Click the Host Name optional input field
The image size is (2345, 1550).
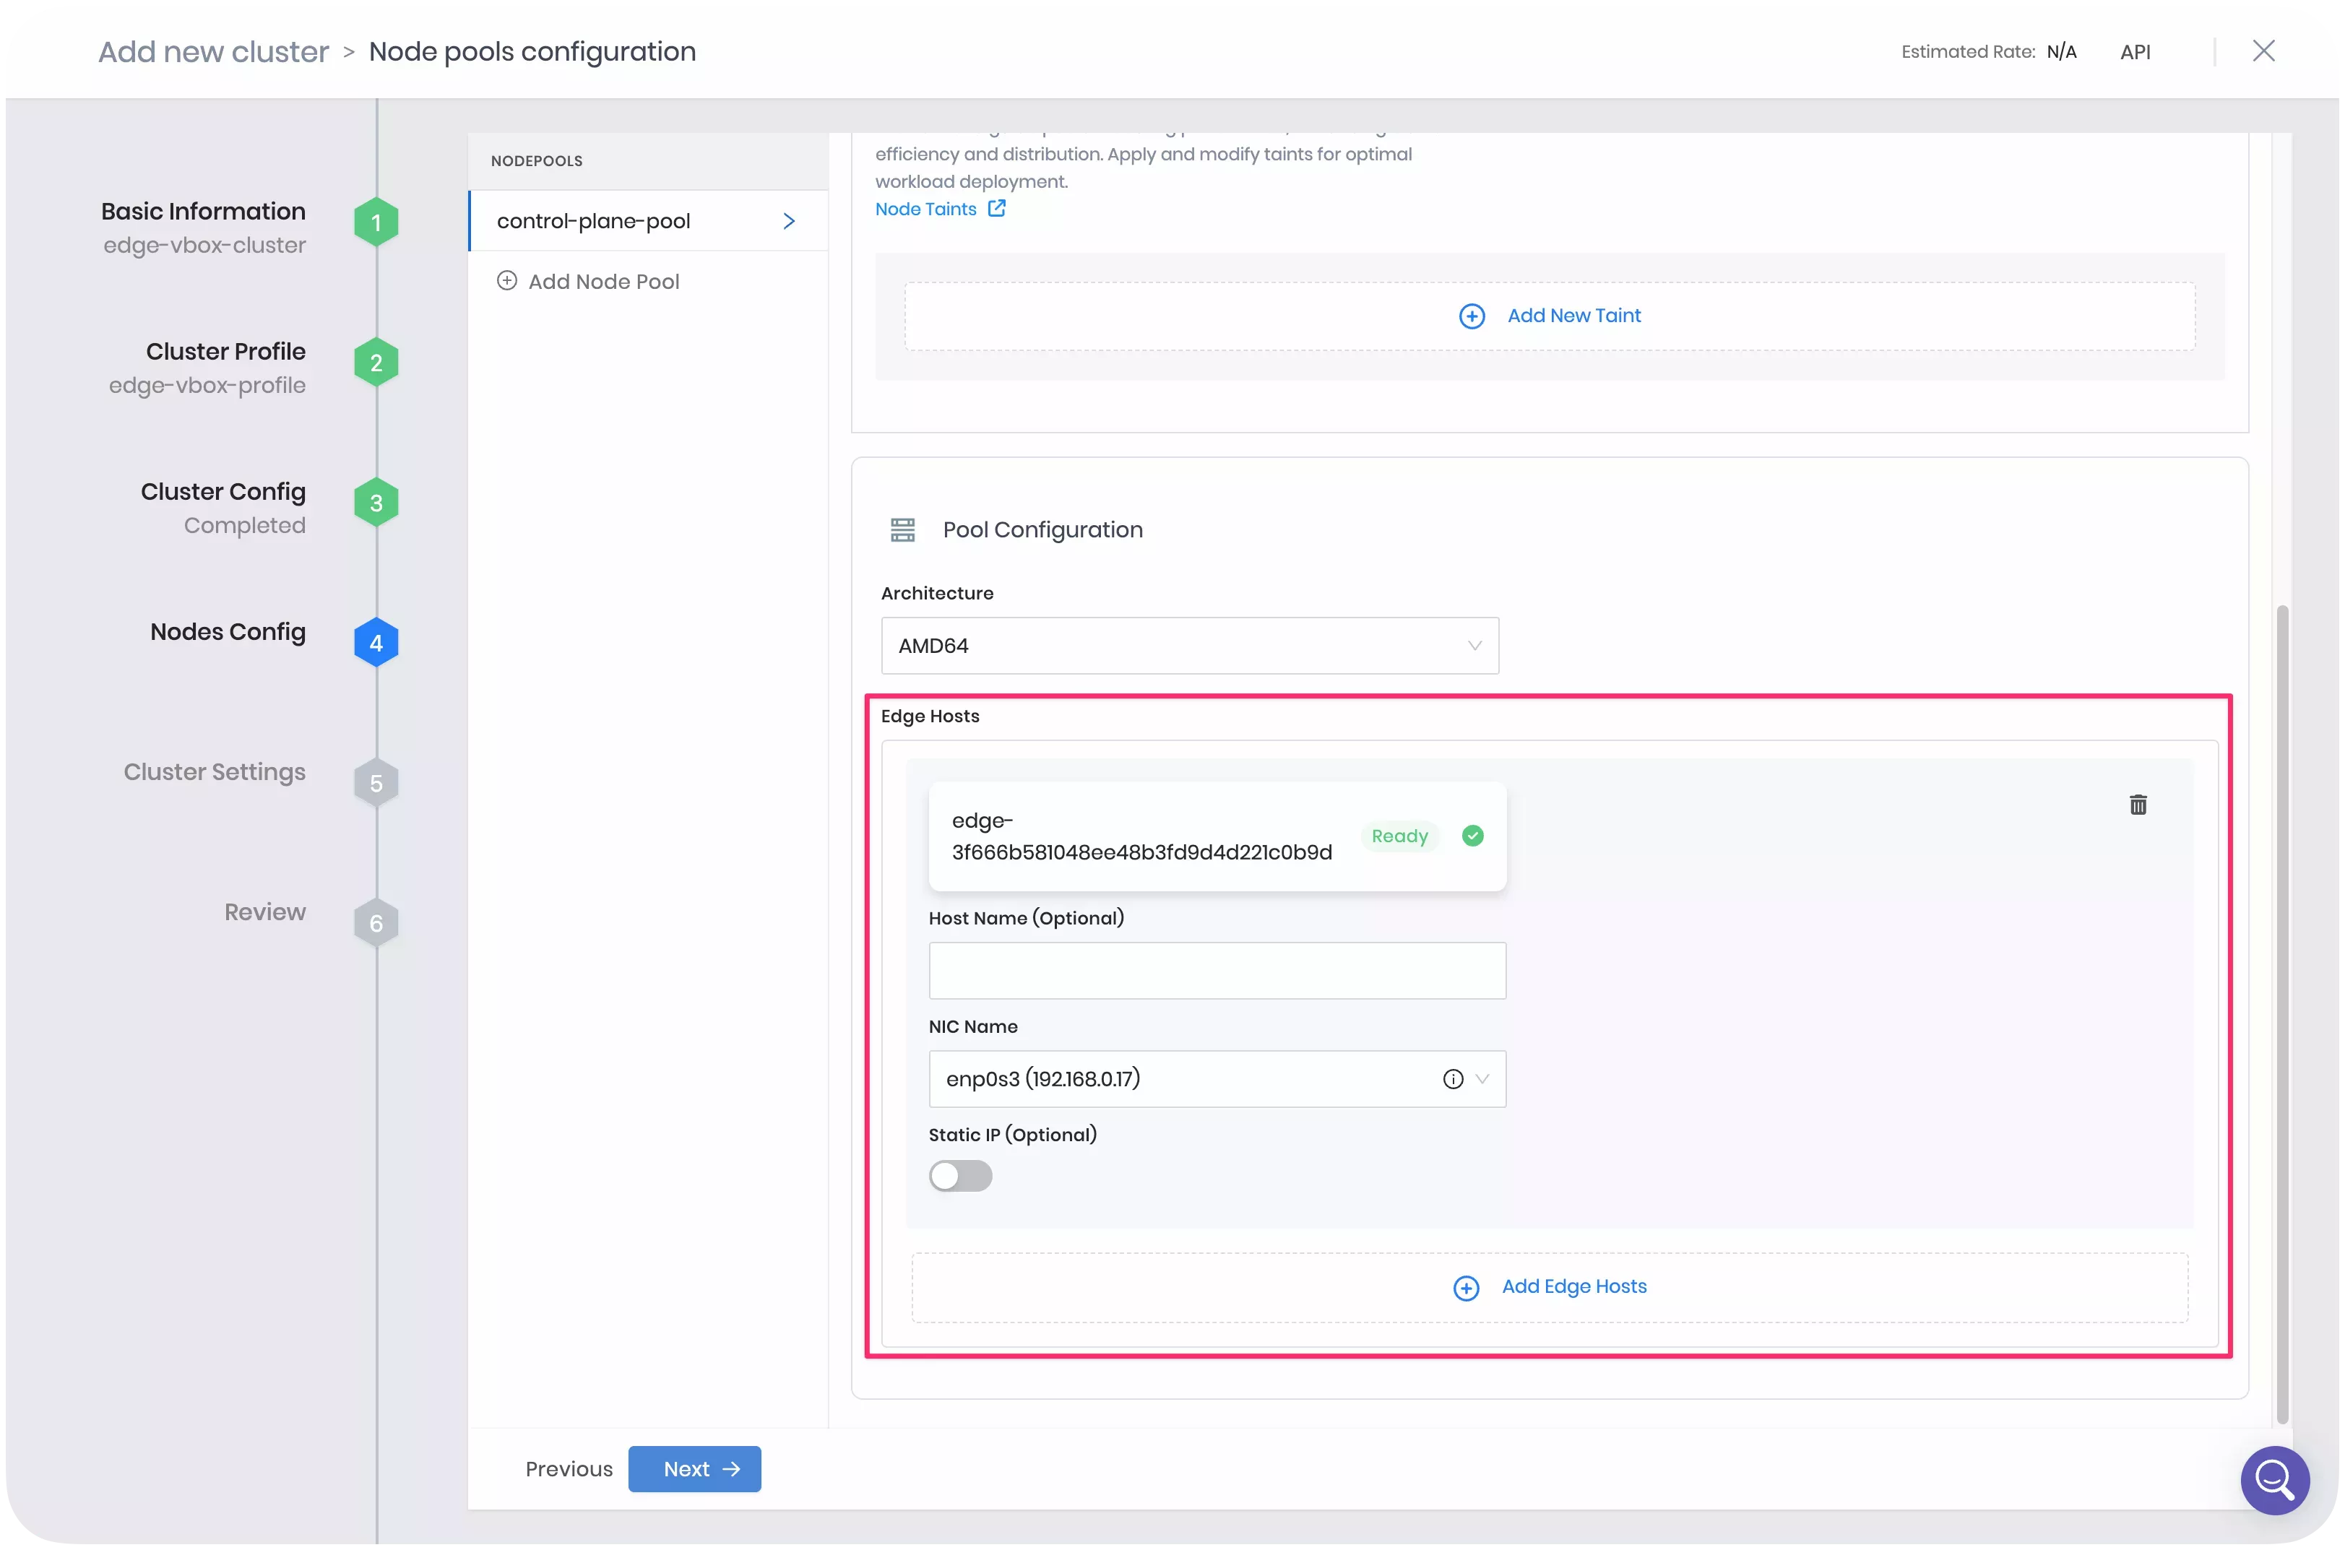click(1216, 971)
